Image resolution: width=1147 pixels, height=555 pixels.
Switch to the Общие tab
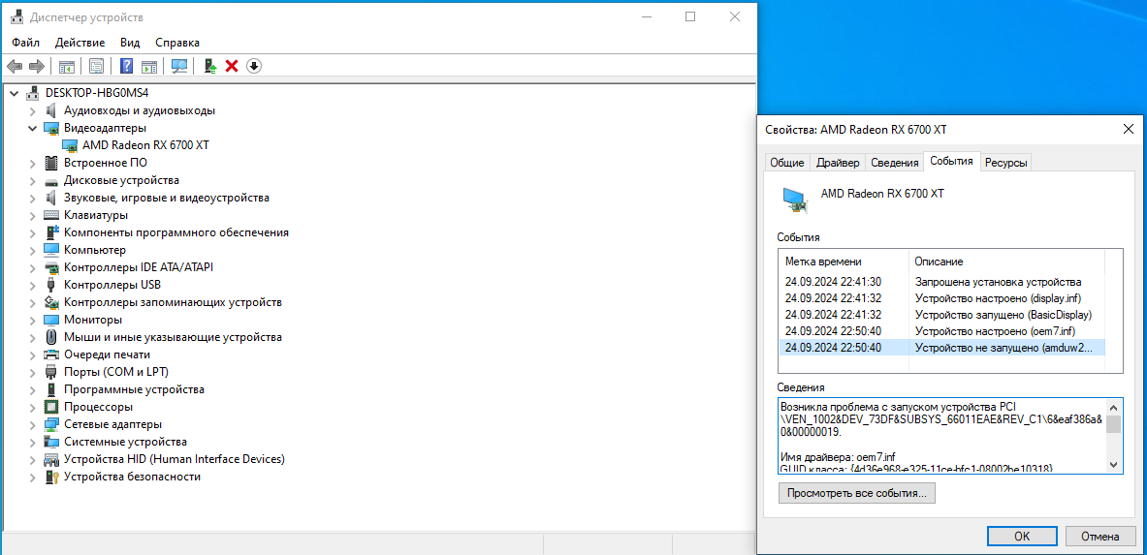pyautogui.click(x=787, y=163)
